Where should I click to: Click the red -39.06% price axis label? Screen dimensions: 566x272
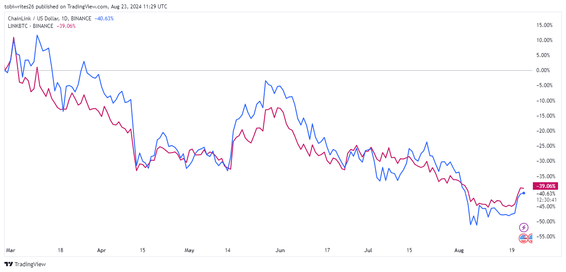[x=546, y=186]
